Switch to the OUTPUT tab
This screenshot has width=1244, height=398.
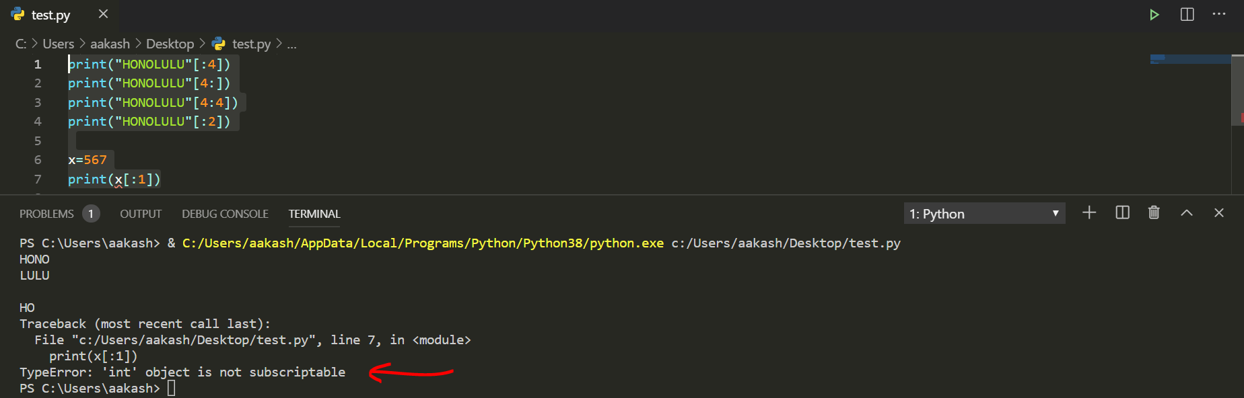click(141, 214)
